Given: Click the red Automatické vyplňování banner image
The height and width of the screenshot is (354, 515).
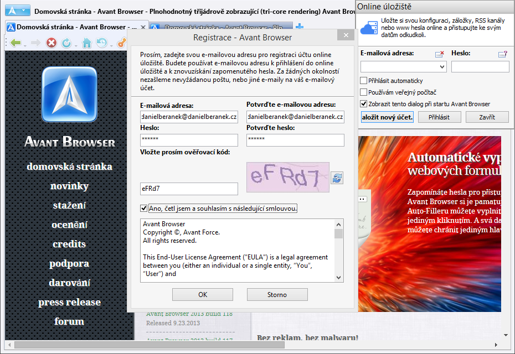Looking at the screenshot, I should click(430, 224).
